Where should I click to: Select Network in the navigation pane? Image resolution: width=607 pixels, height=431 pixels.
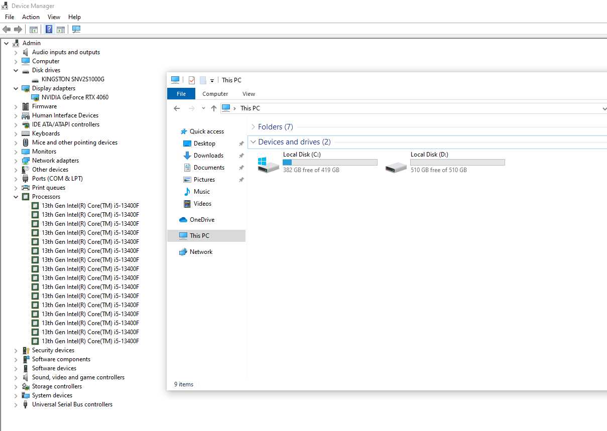201,252
